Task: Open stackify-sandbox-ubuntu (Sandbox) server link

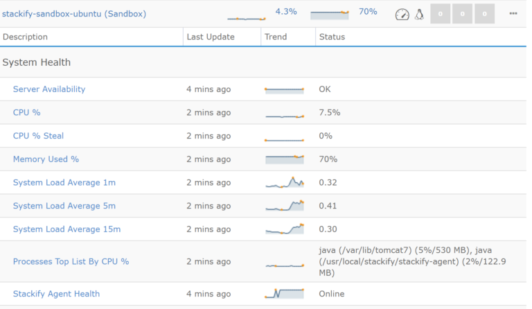Action: coord(74,14)
